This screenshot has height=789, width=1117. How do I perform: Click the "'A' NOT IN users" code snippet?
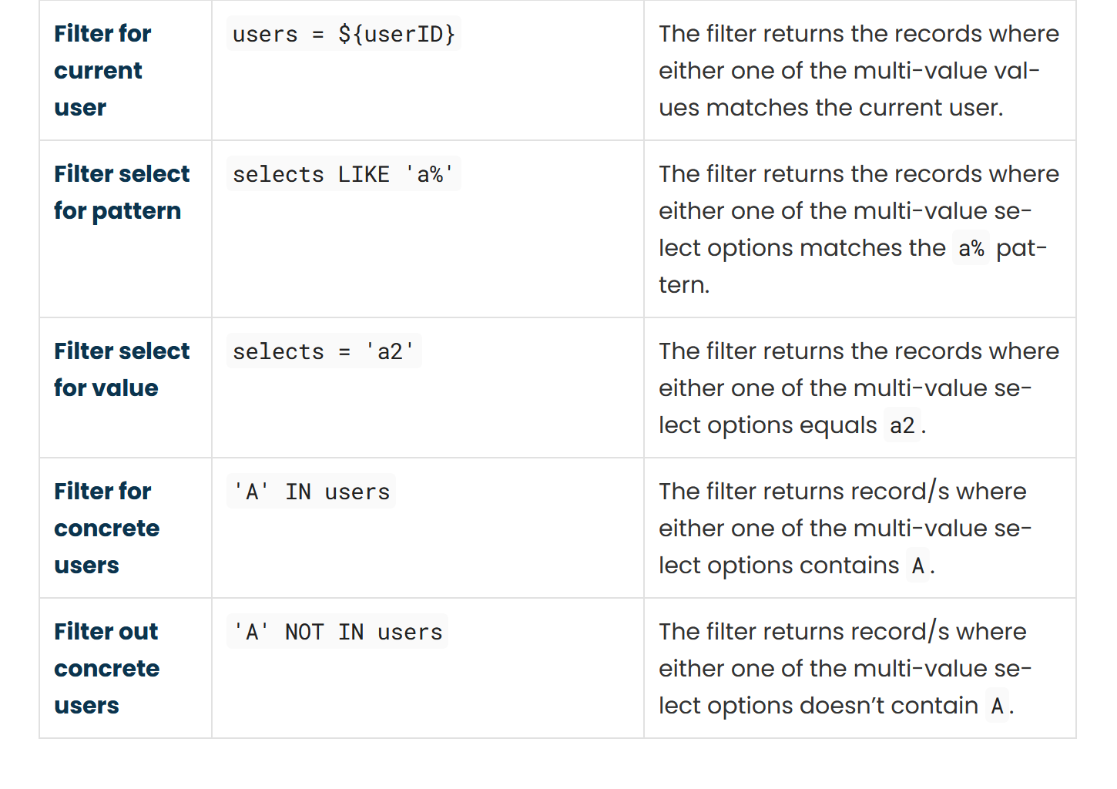coord(337,632)
